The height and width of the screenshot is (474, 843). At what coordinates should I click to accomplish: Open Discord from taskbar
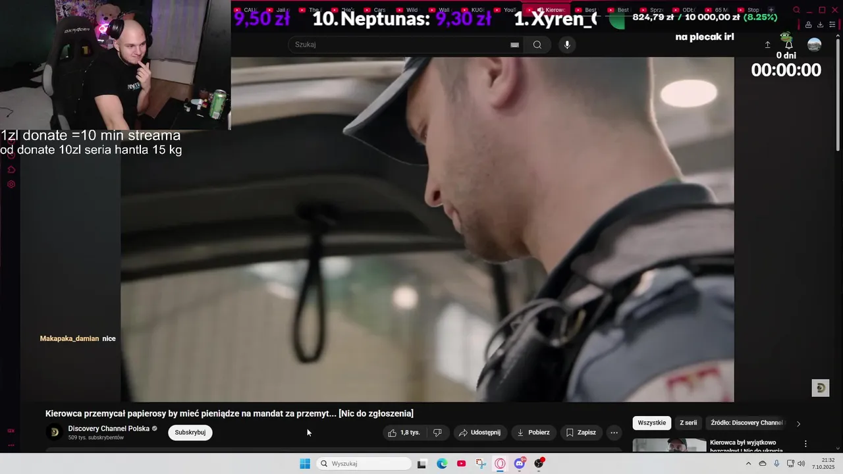click(520, 463)
